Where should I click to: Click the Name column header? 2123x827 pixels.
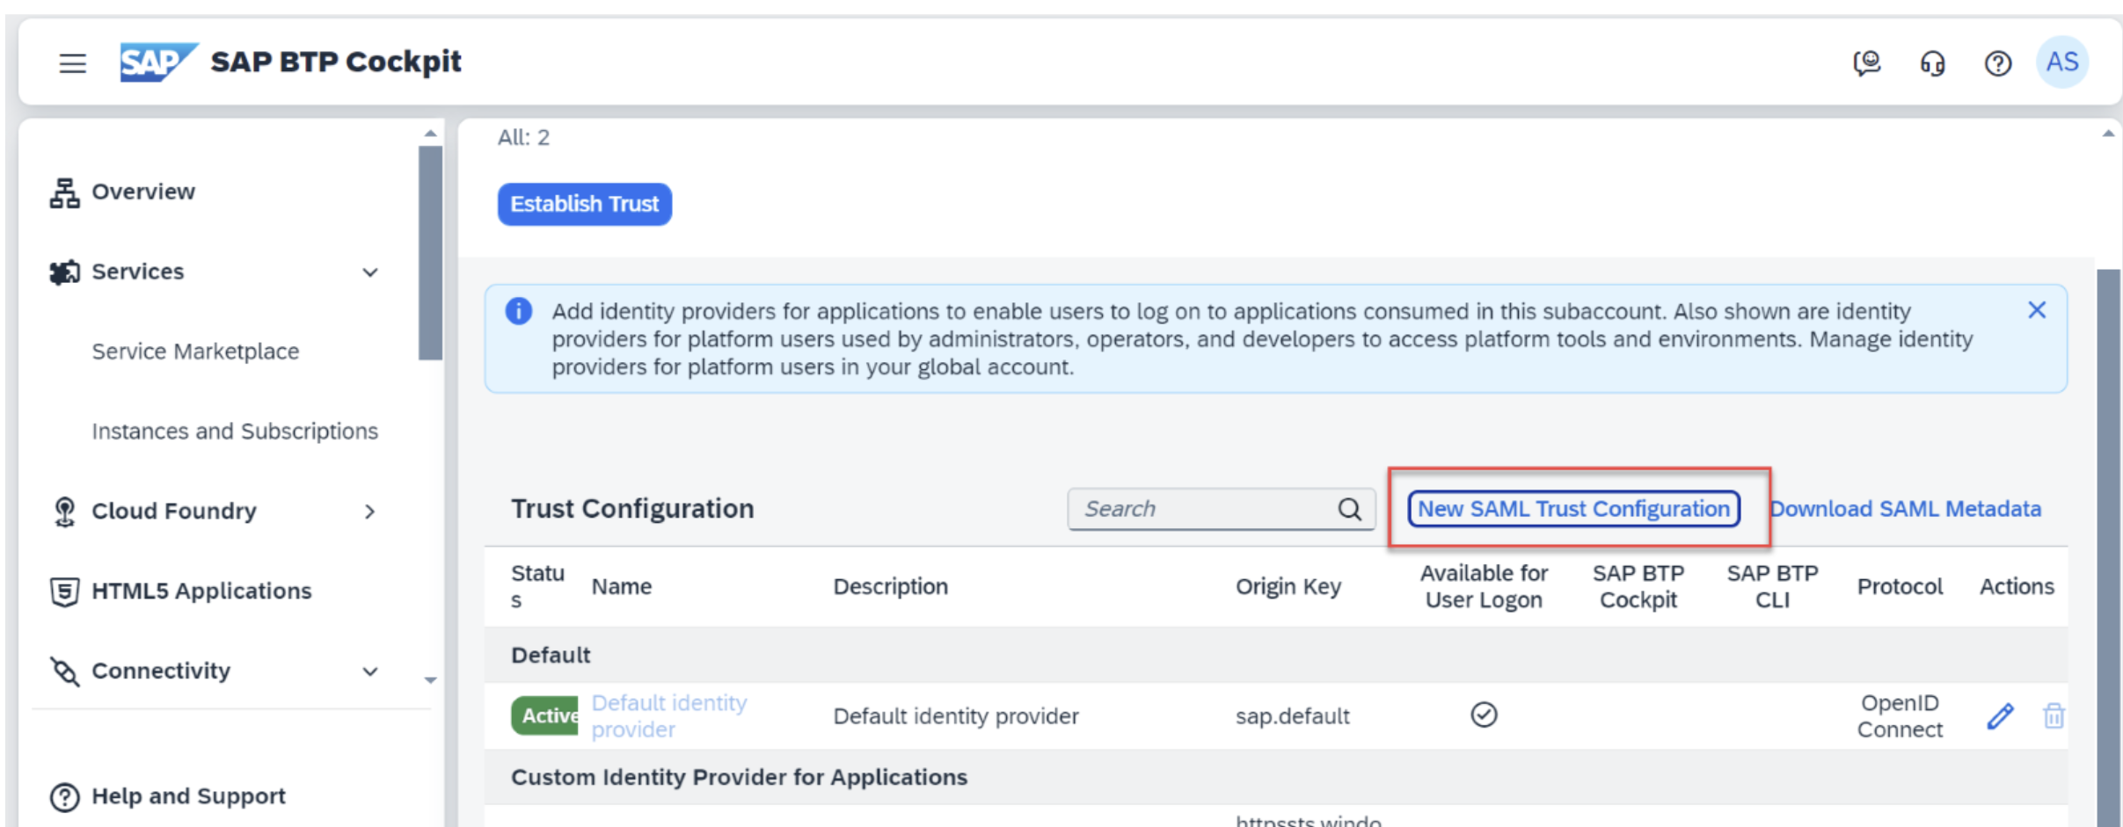(x=622, y=586)
